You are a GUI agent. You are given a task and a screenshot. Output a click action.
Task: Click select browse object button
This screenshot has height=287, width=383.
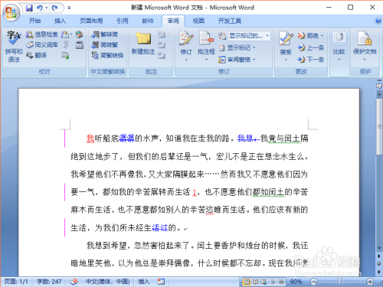(379, 263)
